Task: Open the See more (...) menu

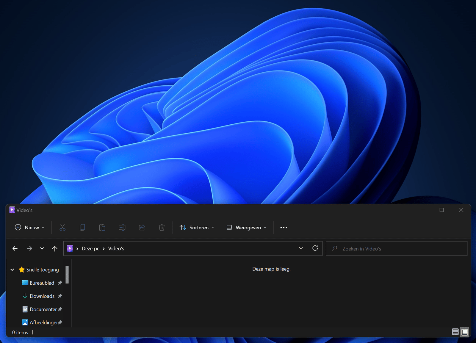Action: [x=284, y=227]
